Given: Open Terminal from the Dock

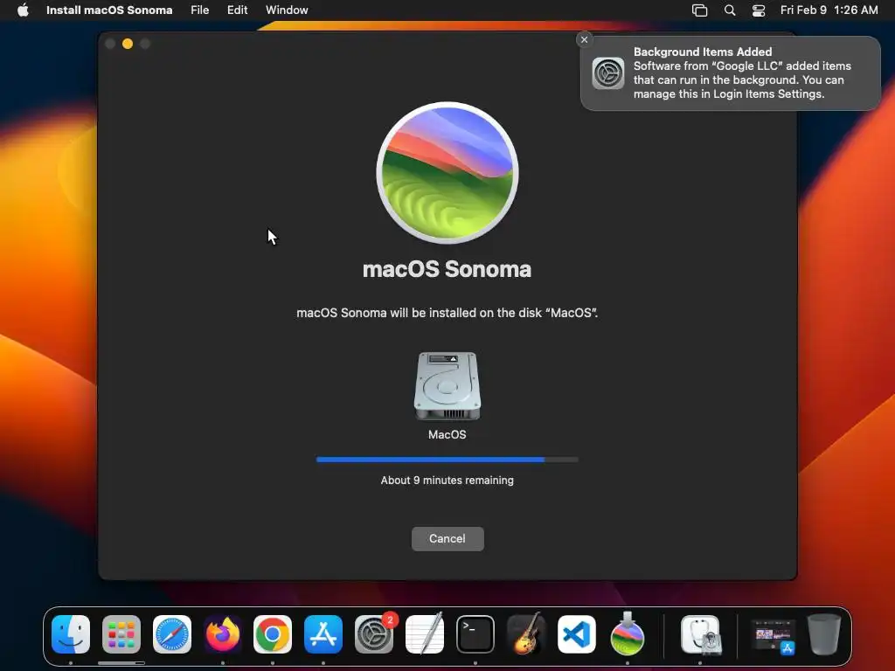Looking at the screenshot, I should click(x=475, y=634).
